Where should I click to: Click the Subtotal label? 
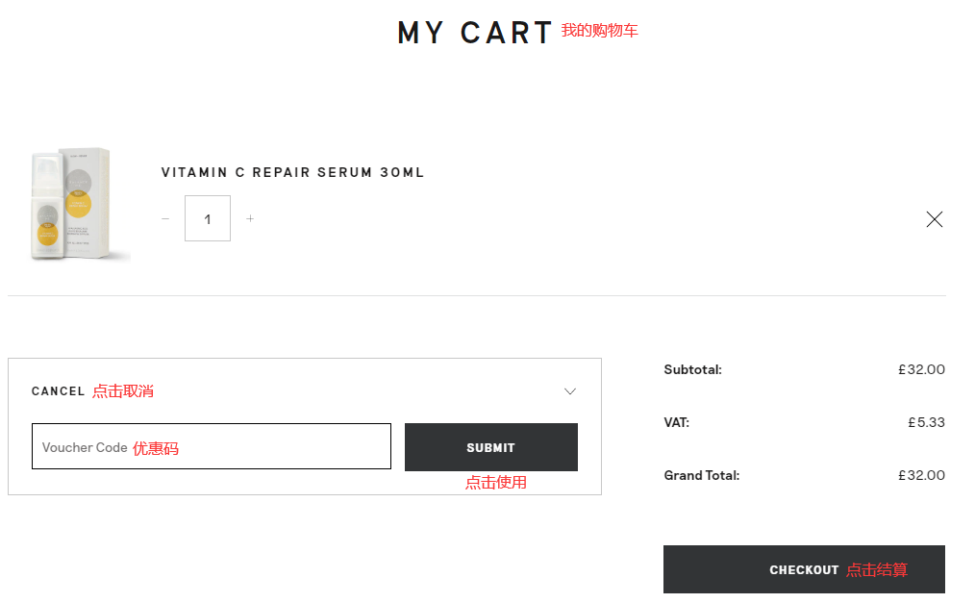(692, 370)
